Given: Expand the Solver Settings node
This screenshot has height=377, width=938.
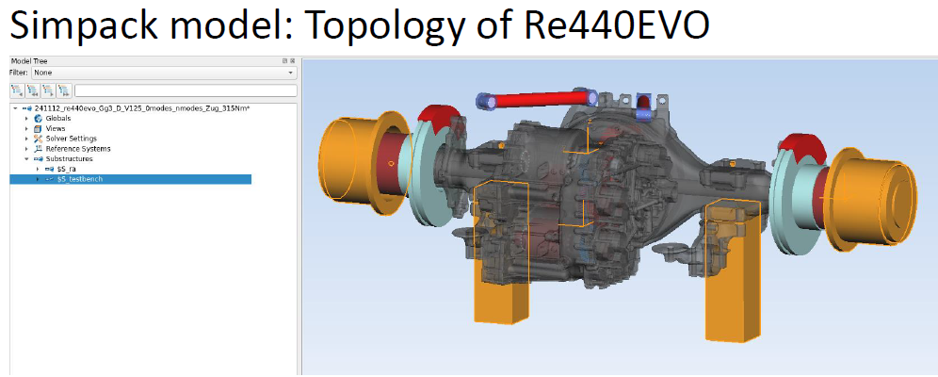Looking at the screenshot, I should click(26, 139).
